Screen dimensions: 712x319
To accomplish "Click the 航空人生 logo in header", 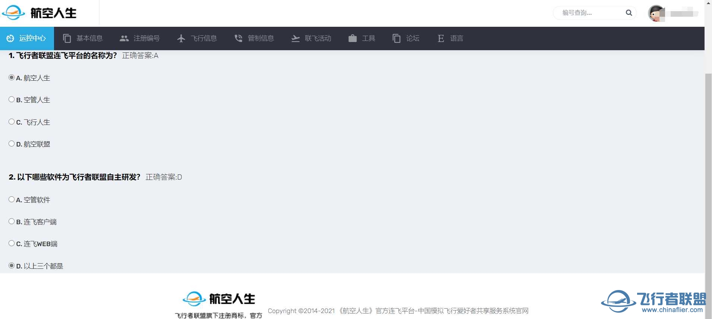I will 39,13.
